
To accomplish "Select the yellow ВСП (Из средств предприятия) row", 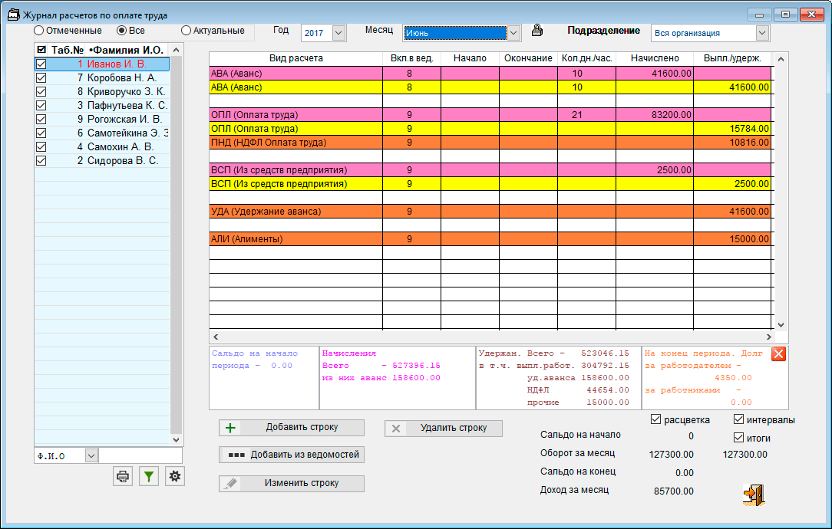I will click(x=490, y=184).
